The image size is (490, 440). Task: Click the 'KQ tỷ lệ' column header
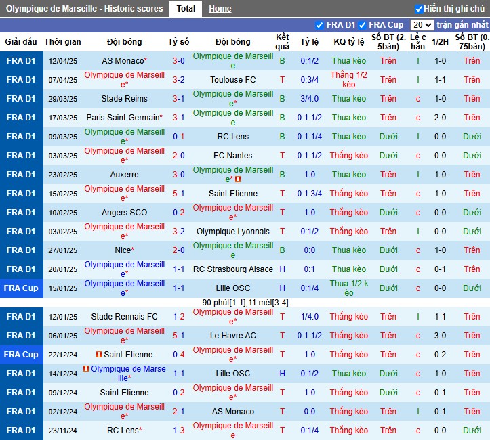349,42
